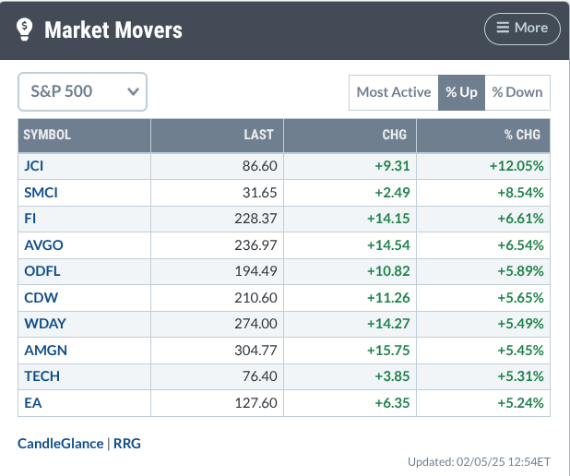Click WDAY percent change +5.49%
570x476 pixels.
(x=520, y=324)
